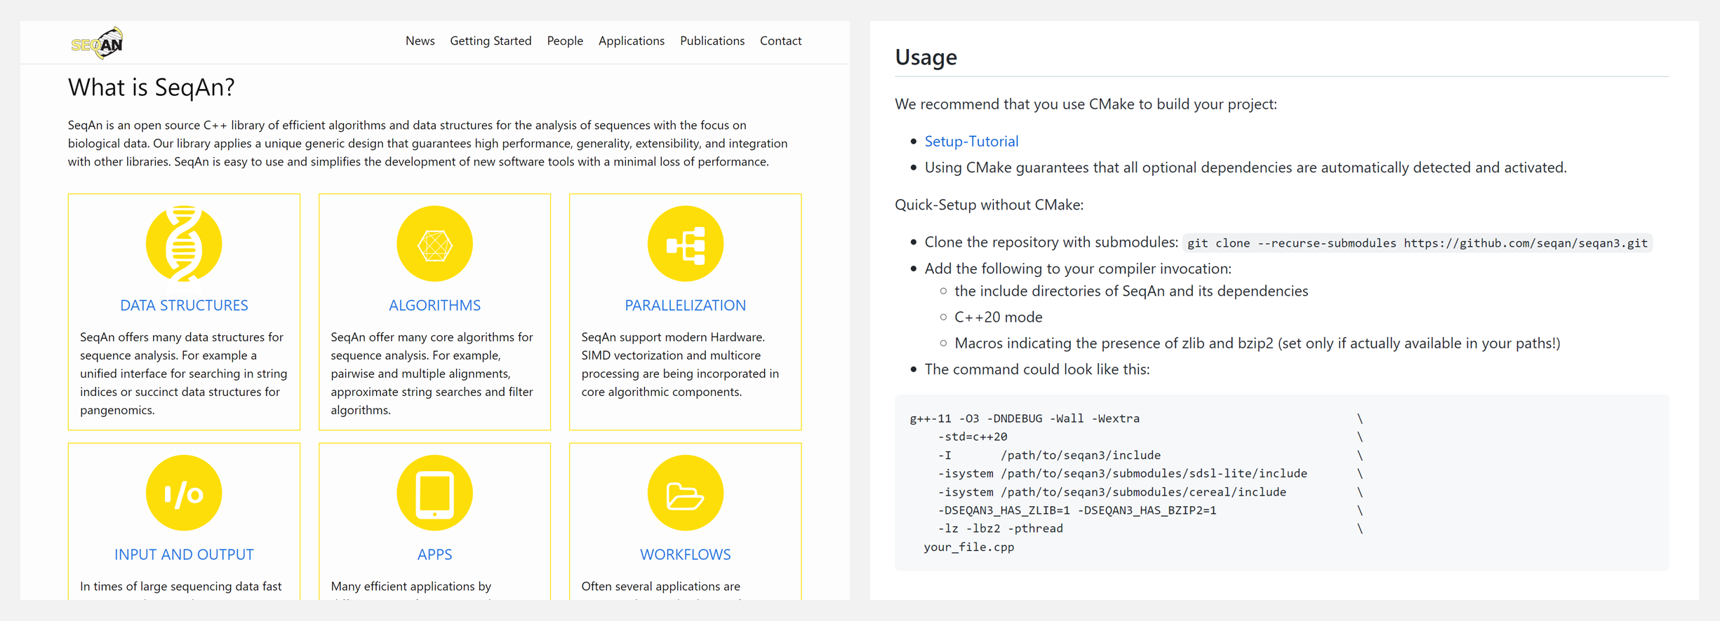Click the DNA helix Data Structures icon
This screenshot has width=1720, height=621.
184,244
